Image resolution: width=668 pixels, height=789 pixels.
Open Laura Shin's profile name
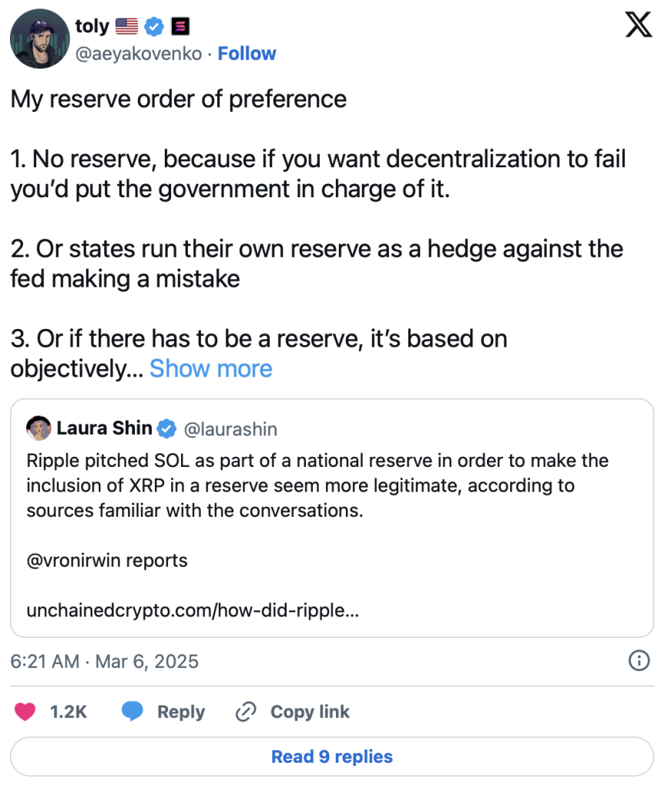(103, 428)
